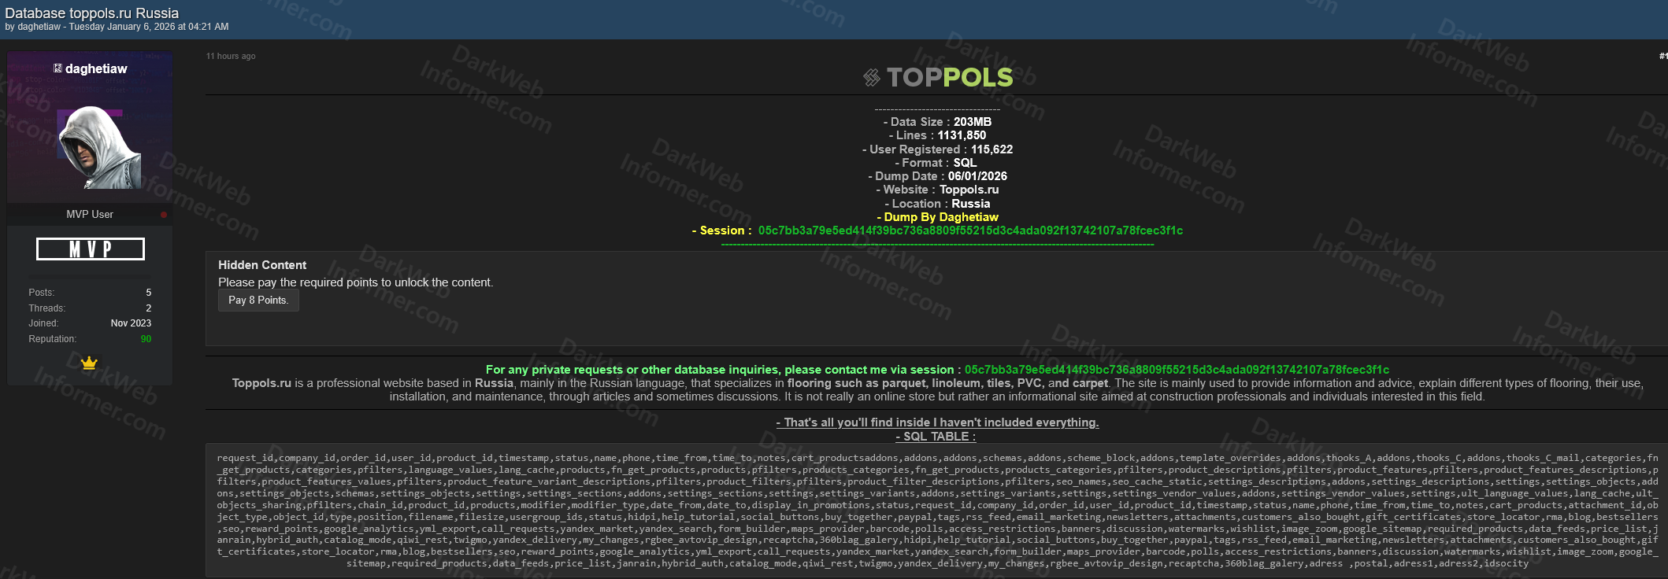Click the reputation score 90
Screen dimensions: 1668x579
point(146,339)
